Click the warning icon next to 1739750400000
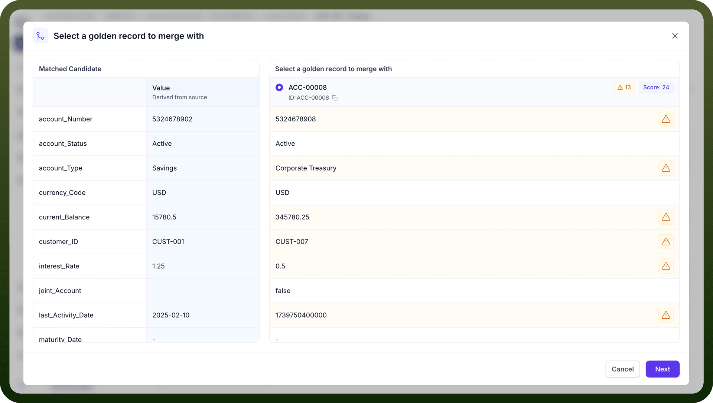Image resolution: width=713 pixels, height=403 pixels. click(x=666, y=315)
